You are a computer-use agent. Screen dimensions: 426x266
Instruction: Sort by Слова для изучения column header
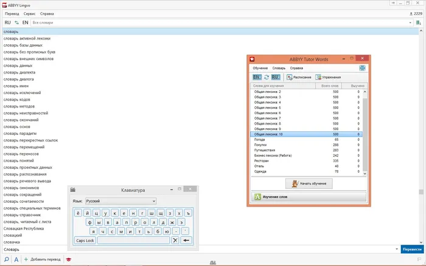(283, 86)
